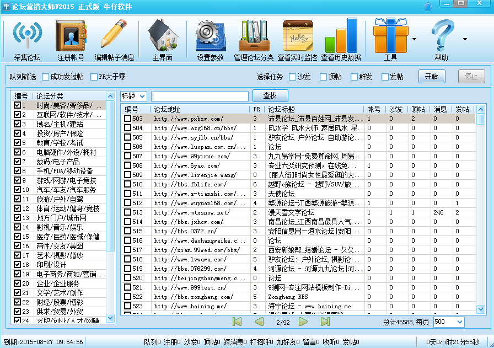Select 编辑帖子消息 to edit post messages
This screenshot has width=494, height=348.
(x=114, y=39)
